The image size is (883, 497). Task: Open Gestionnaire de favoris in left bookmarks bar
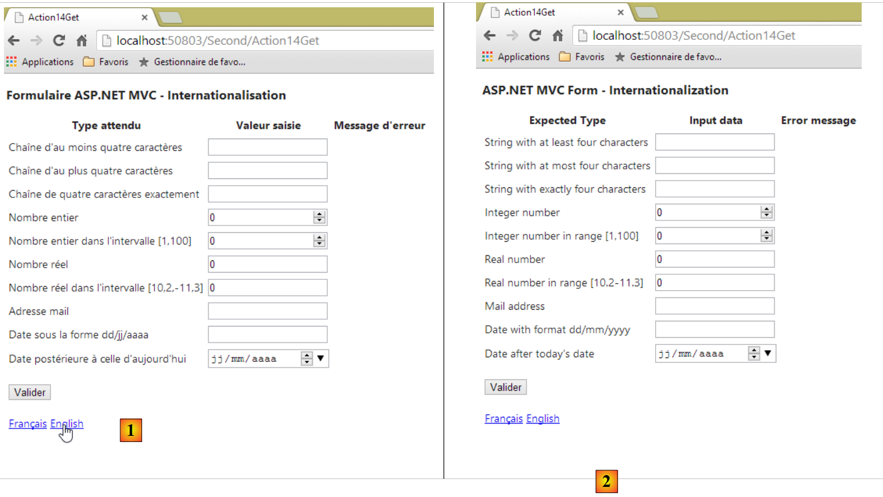pyautogui.click(x=193, y=62)
